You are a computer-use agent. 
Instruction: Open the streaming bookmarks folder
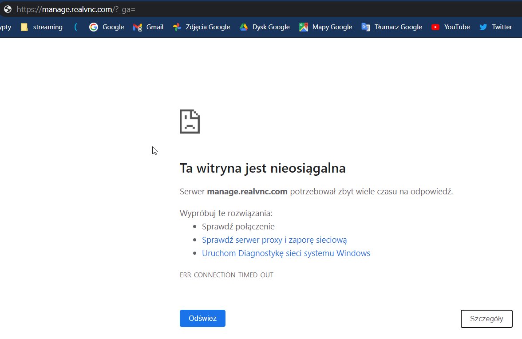42,27
